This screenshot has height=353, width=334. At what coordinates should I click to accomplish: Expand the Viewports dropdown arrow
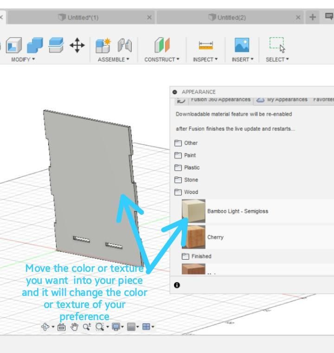[153, 327]
